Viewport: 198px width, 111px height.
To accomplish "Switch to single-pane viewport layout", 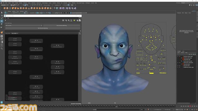I will coord(2,36).
